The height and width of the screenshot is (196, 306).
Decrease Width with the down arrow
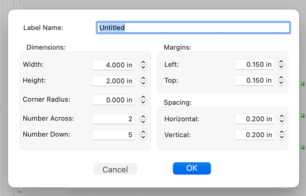(143, 67)
